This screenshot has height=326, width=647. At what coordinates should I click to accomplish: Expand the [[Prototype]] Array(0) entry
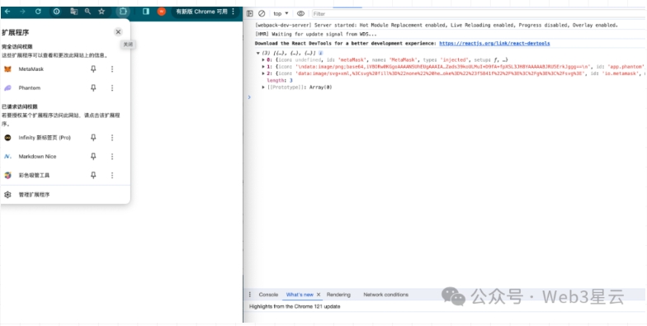coord(263,87)
